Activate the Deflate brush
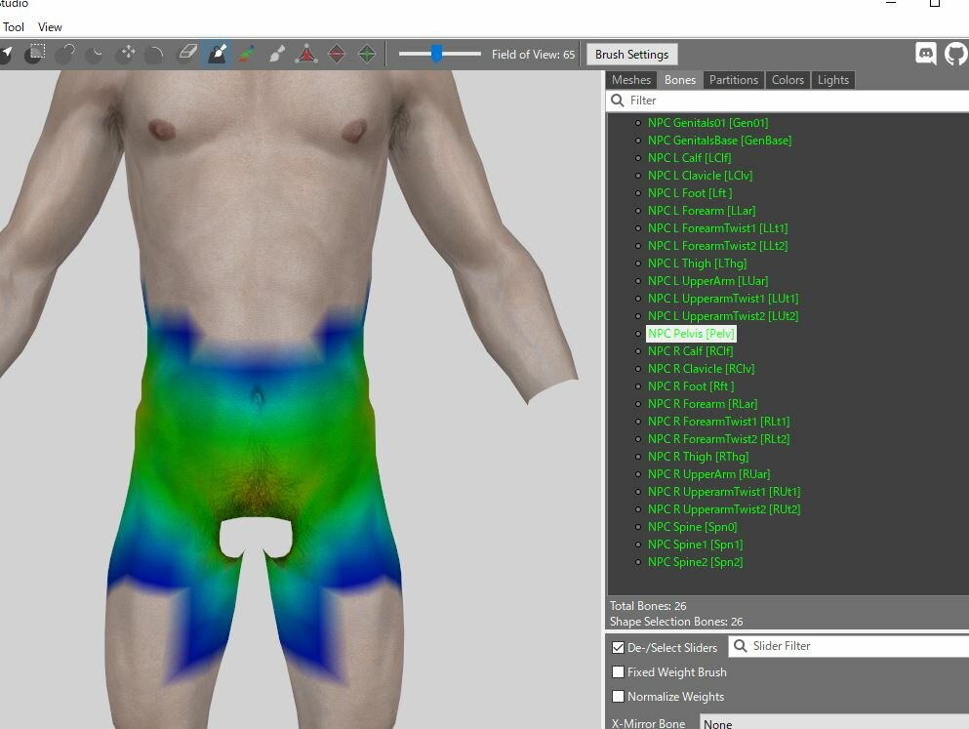Image resolution: width=969 pixels, height=729 pixels. click(x=95, y=54)
